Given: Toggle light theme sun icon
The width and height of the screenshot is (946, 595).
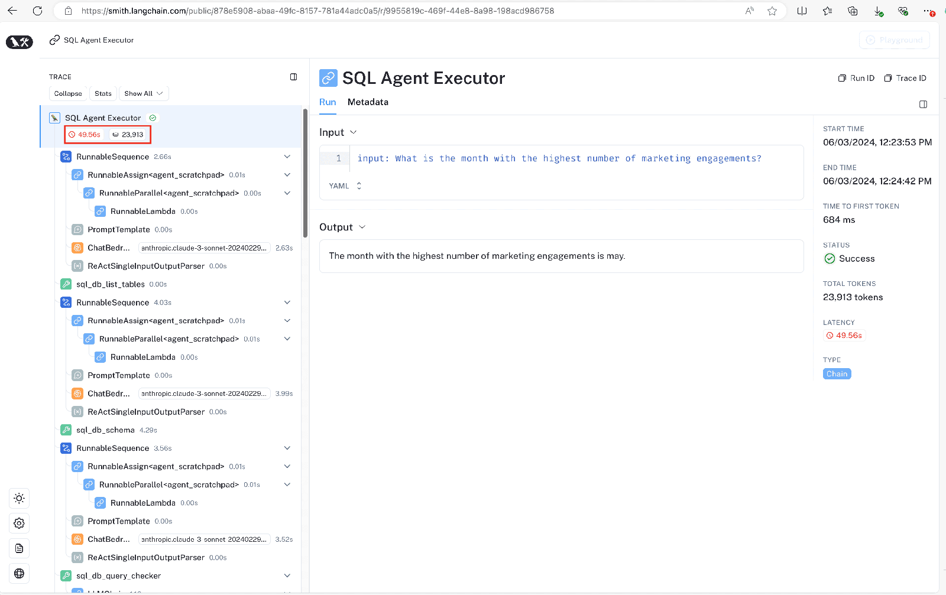Looking at the screenshot, I should (x=19, y=498).
